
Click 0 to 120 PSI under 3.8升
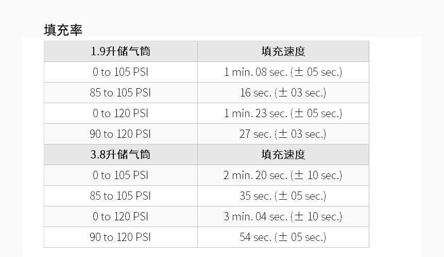pos(121,217)
